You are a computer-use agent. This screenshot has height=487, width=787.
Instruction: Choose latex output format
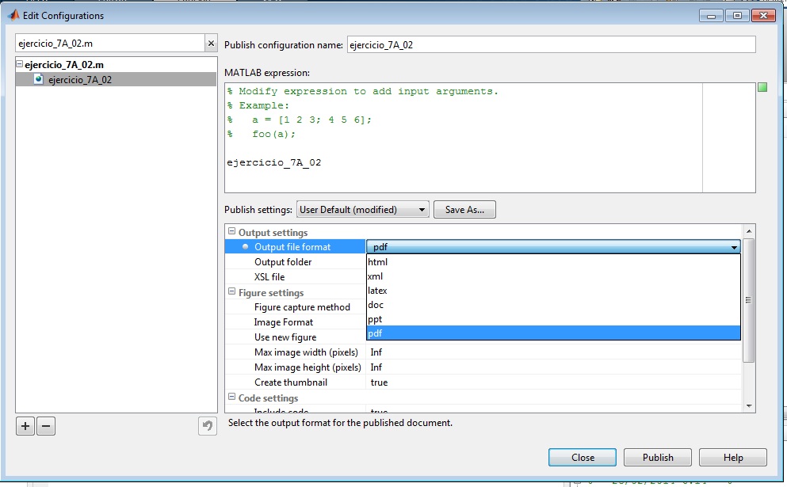[554, 291]
